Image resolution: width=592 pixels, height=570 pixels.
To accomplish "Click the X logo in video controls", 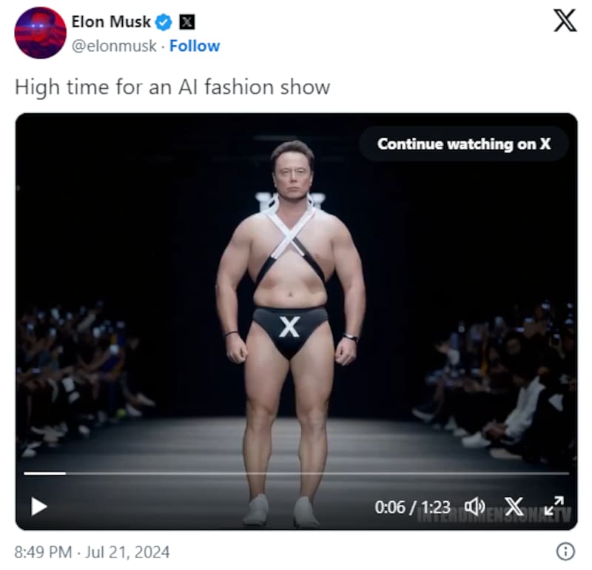I will [514, 506].
